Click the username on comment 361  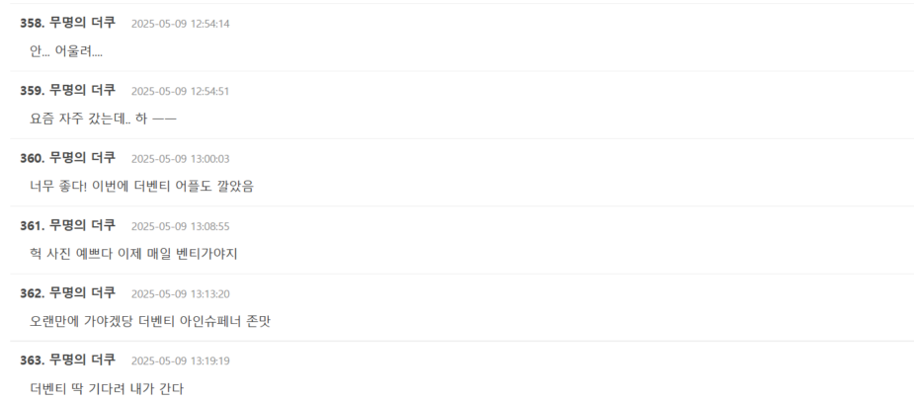click(82, 225)
